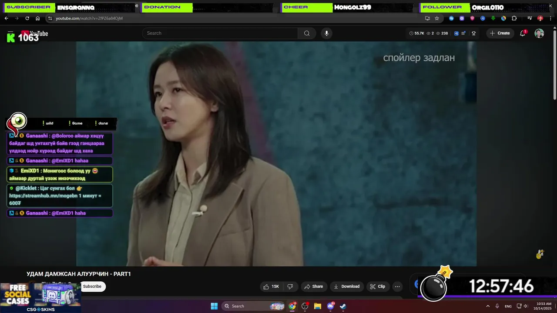Open the Windows Start menu

(214, 306)
